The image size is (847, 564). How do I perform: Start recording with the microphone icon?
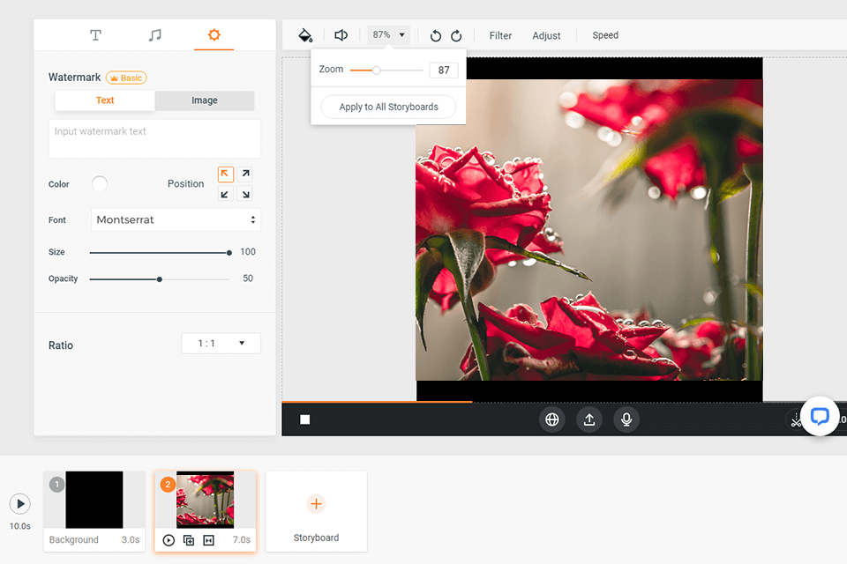[626, 419]
